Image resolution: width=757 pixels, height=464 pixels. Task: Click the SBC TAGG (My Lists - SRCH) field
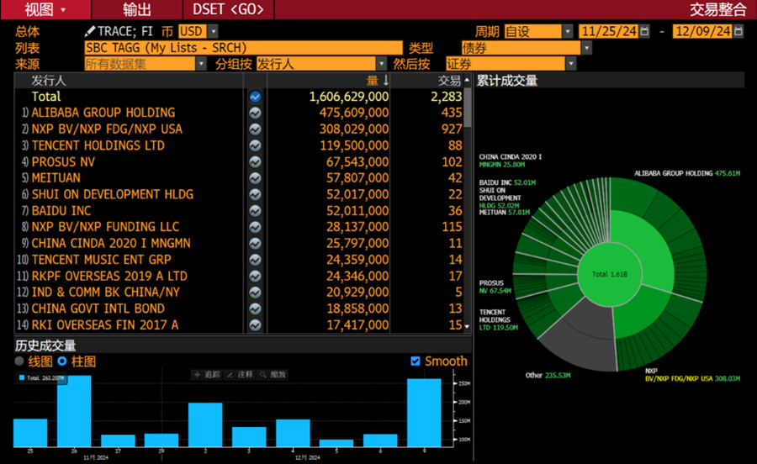[243, 48]
